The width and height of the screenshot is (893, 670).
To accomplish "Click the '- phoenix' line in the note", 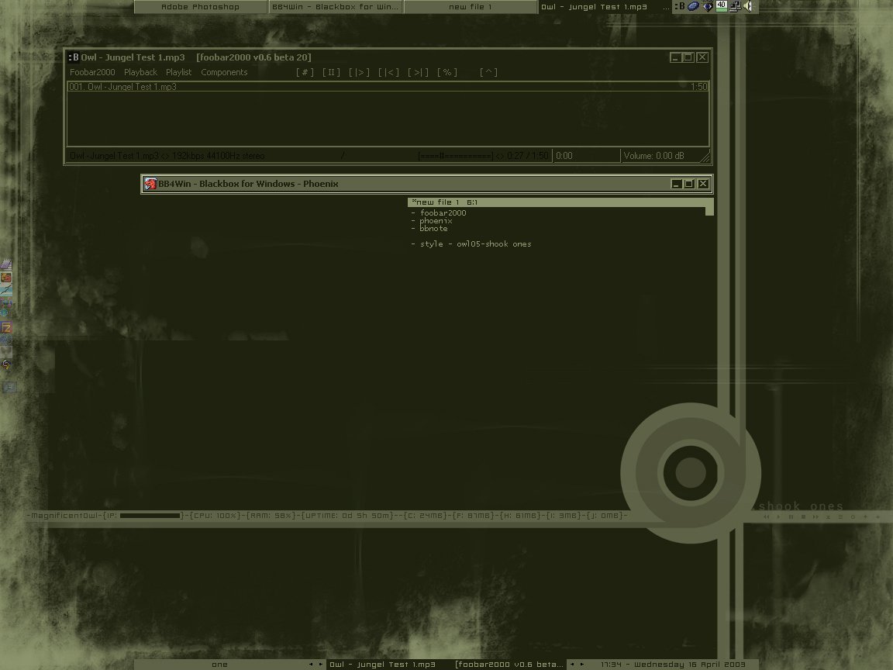I will point(432,221).
